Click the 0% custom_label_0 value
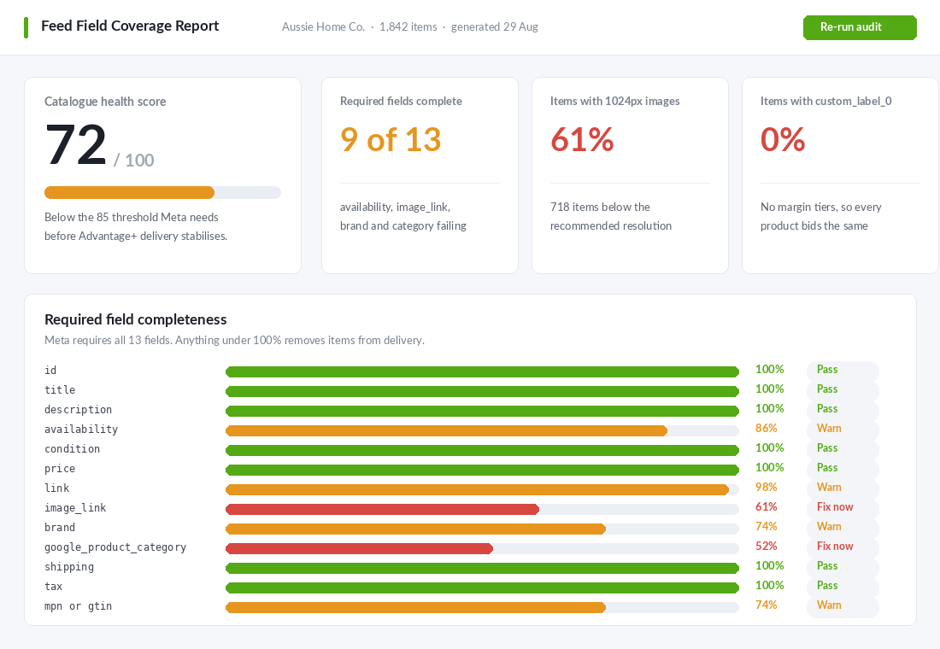 click(x=782, y=140)
